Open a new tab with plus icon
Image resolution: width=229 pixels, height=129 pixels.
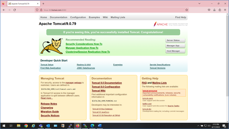(43, 4)
